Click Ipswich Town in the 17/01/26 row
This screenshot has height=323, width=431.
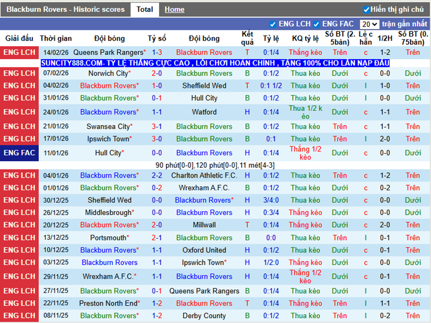[108, 139]
